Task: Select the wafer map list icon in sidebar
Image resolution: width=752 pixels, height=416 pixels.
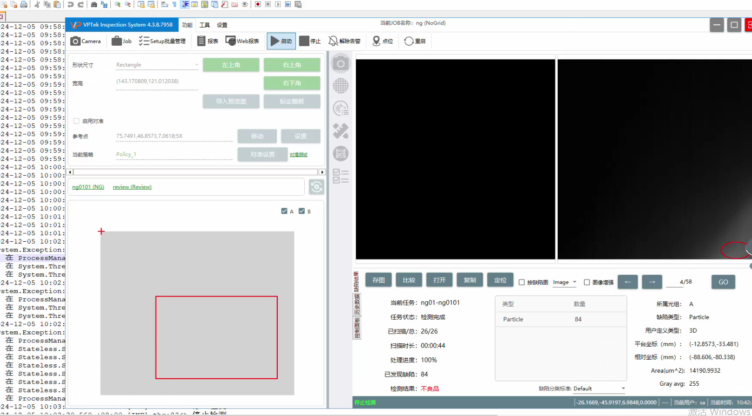Action: [341, 109]
